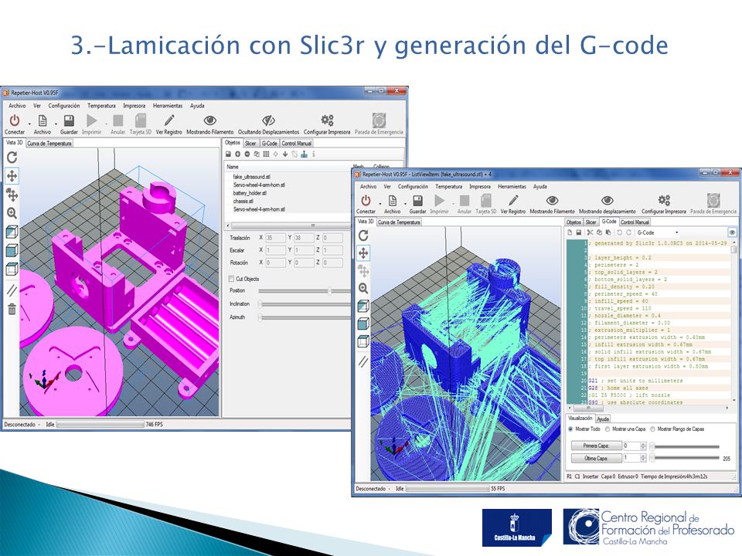Select move-view arrows tool in left window
Screen dimensions: 742x556
(x=12, y=176)
